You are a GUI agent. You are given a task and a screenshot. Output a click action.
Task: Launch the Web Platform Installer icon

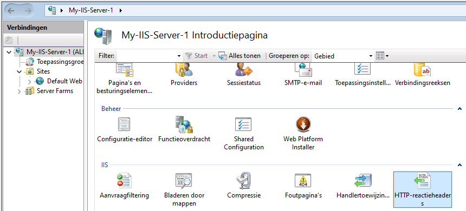click(x=303, y=124)
